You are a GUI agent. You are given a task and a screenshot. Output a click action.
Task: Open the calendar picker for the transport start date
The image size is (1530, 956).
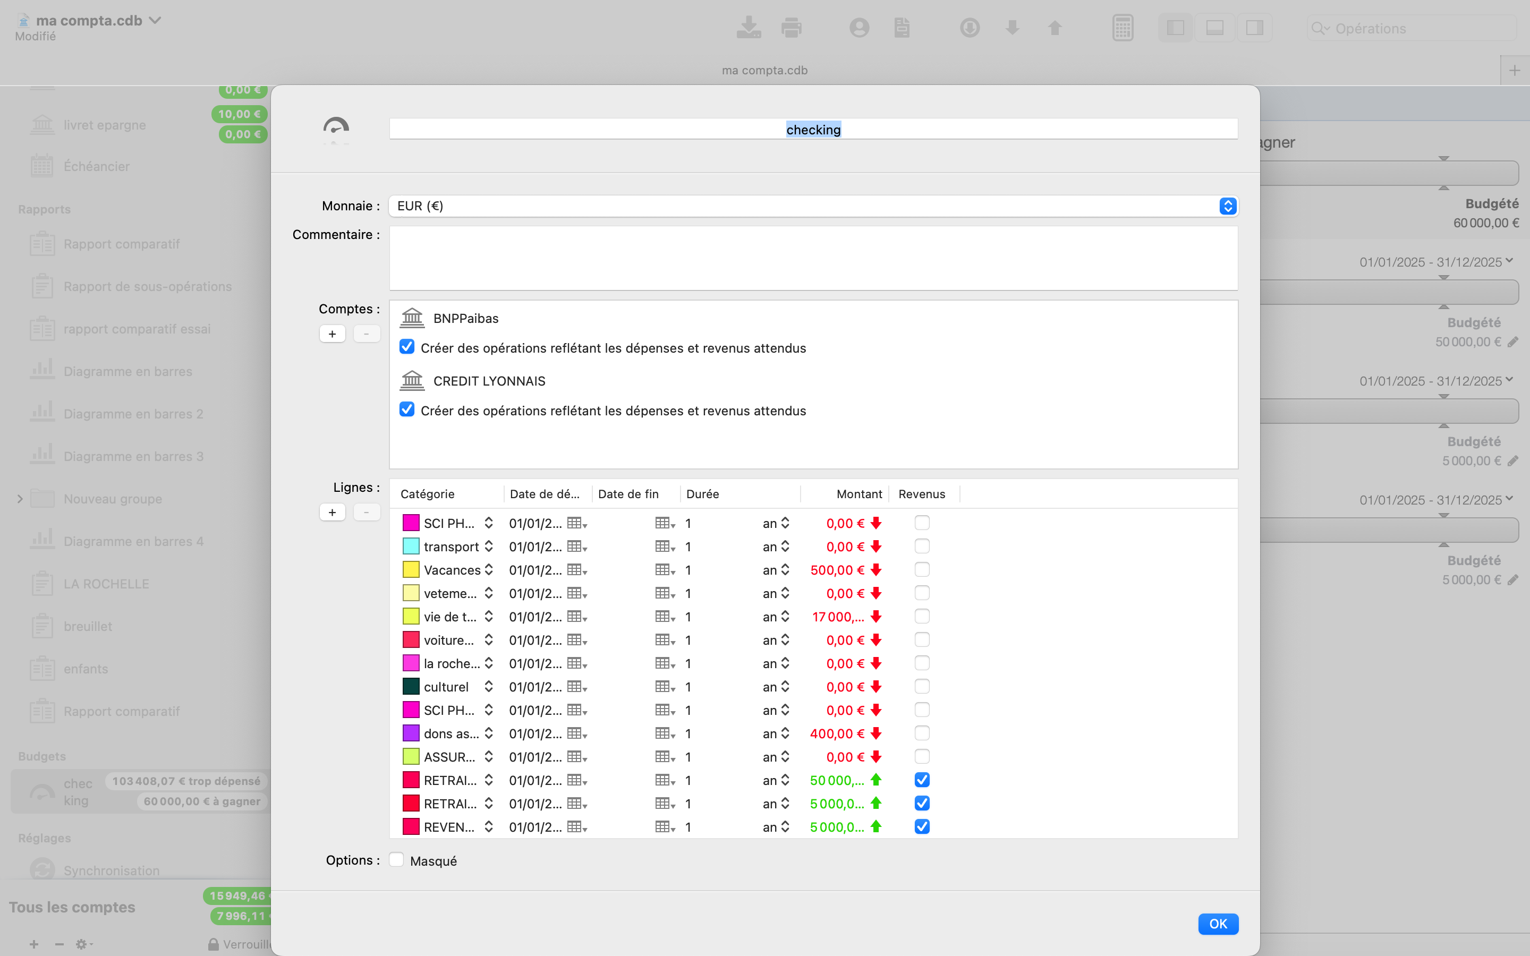click(576, 547)
